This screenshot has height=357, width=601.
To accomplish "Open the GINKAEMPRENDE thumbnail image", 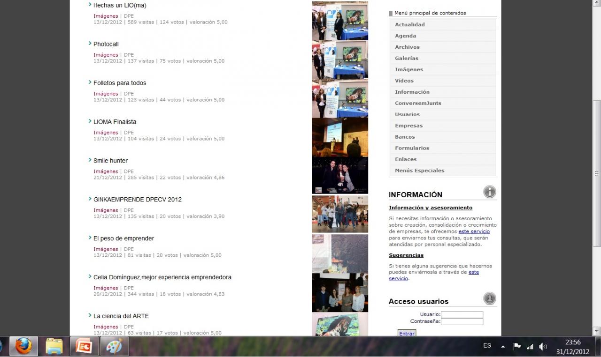I will 340,214.
